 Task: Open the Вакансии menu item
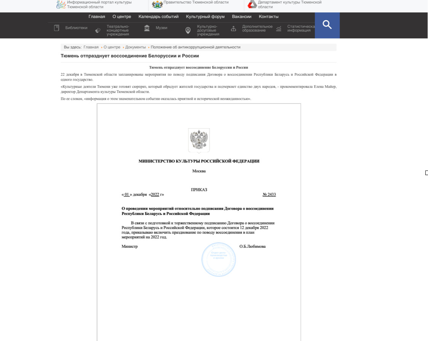click(241, 17)
